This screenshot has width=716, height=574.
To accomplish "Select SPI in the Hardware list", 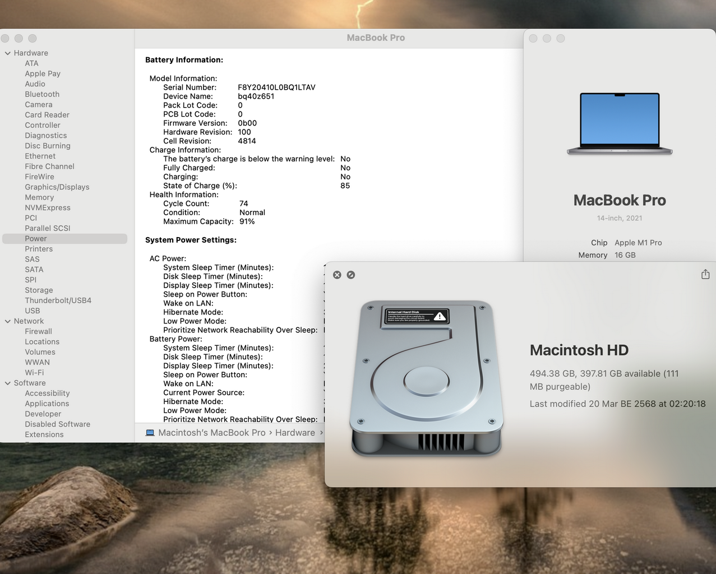I will tap(31, 280).
